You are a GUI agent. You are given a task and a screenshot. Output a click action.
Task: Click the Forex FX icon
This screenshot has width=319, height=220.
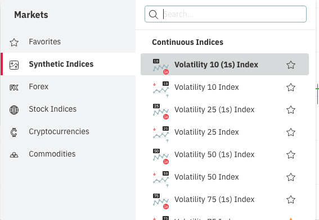14,88
